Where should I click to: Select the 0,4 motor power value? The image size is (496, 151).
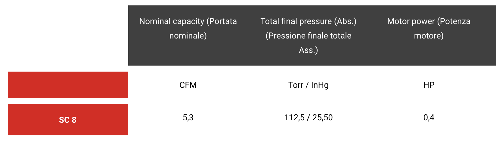(429, 118)
